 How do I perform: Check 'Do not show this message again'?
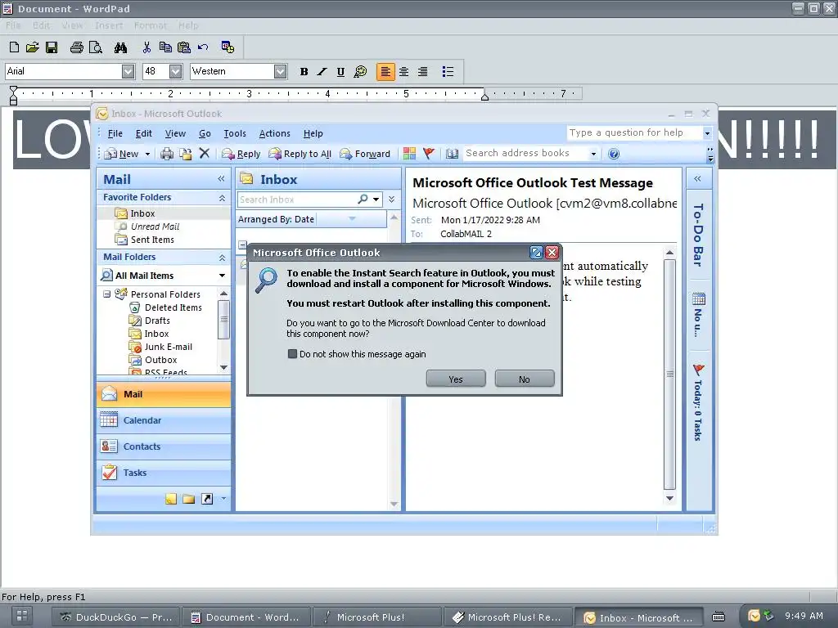[x=292, y=353]
